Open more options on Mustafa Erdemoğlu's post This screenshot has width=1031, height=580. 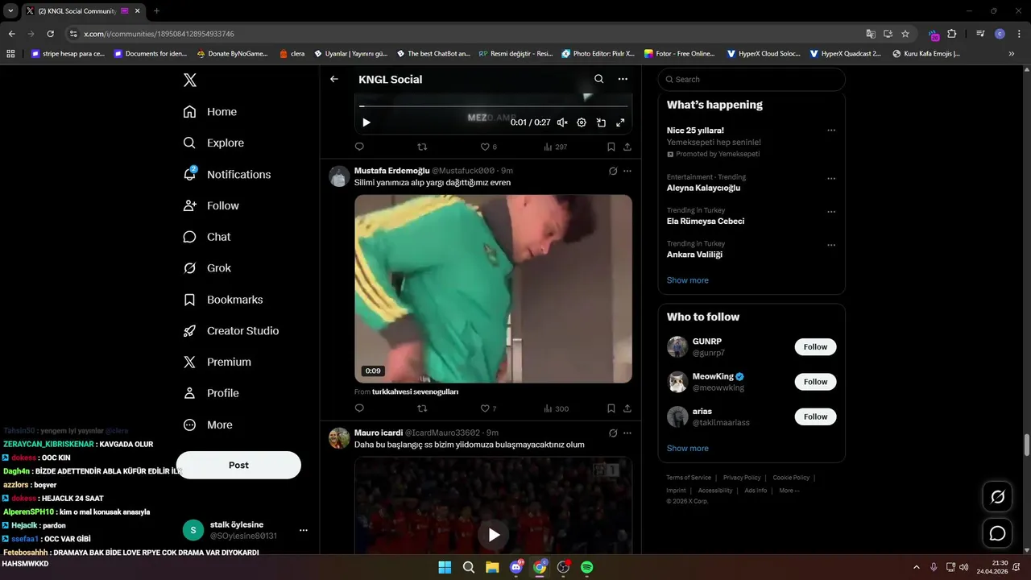click(x=627, y=171)
